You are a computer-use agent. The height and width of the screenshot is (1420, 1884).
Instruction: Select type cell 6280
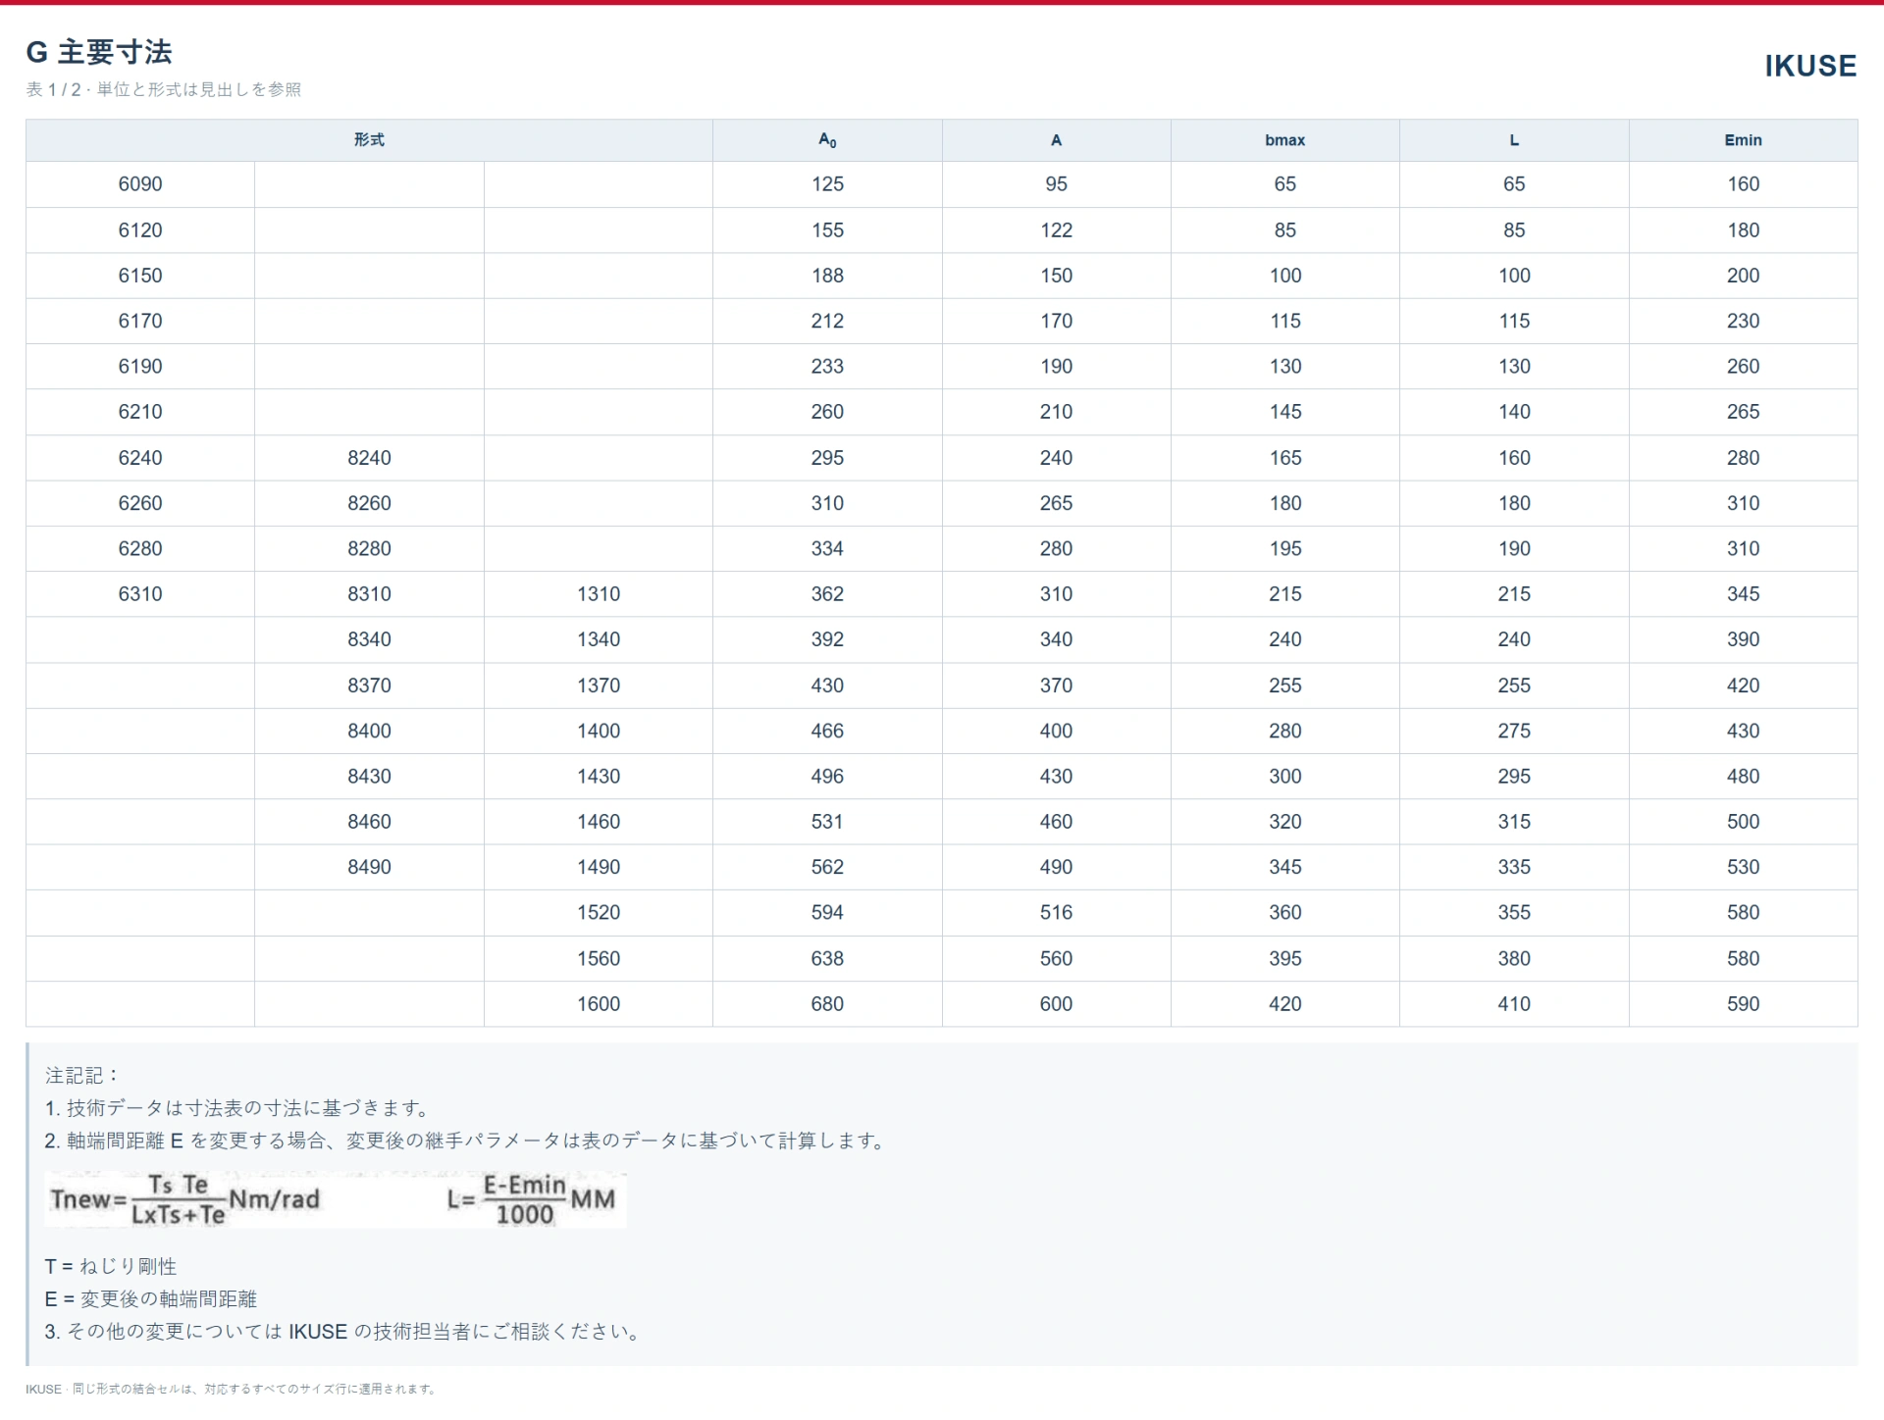140,548
